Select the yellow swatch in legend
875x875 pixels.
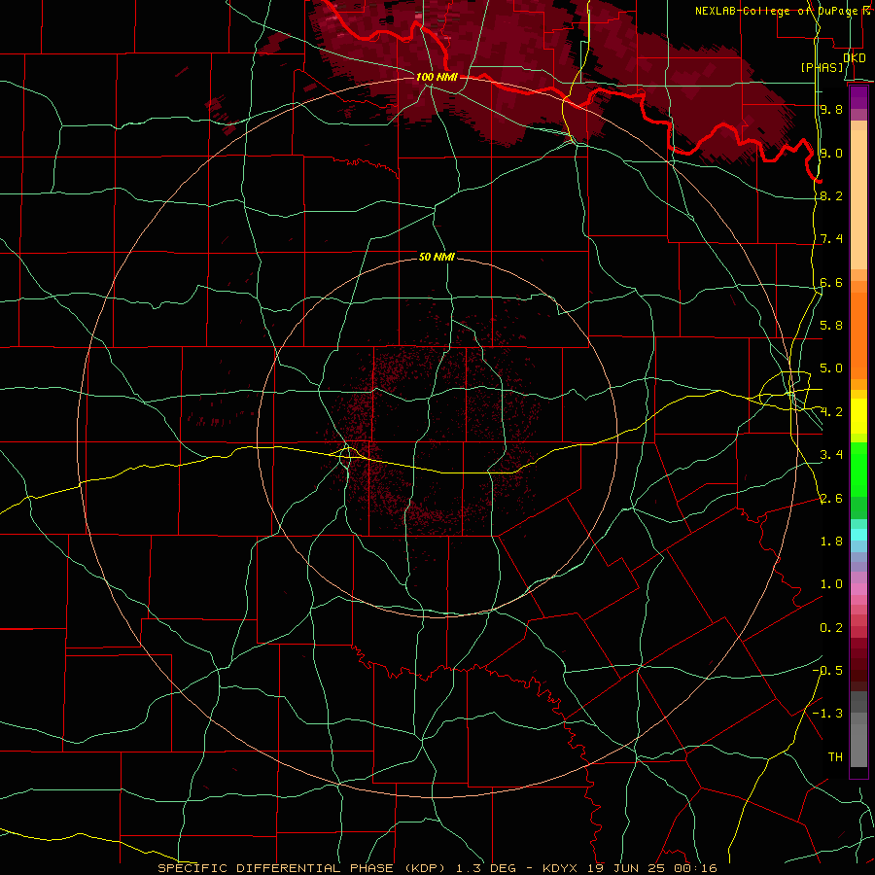tap(858, 416)
